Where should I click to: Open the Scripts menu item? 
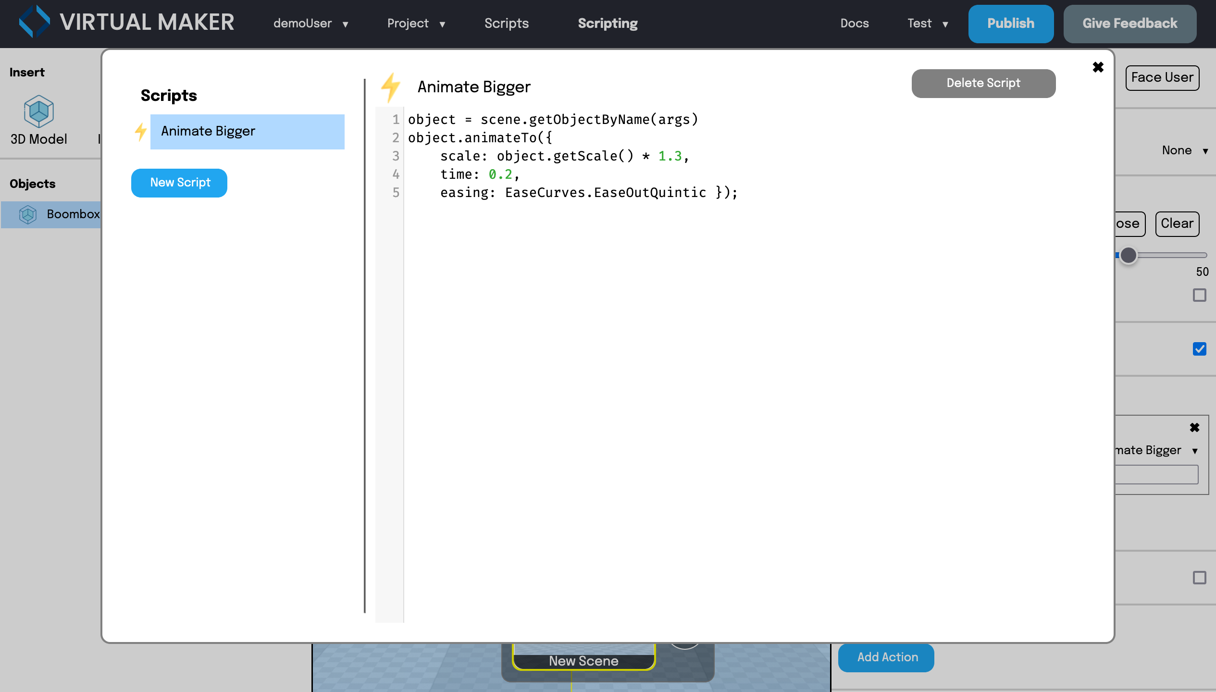(506, 24)
